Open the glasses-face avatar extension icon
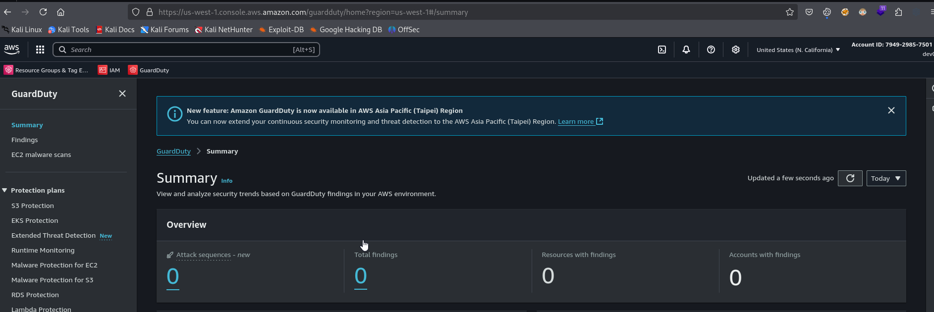 [863, 12]
